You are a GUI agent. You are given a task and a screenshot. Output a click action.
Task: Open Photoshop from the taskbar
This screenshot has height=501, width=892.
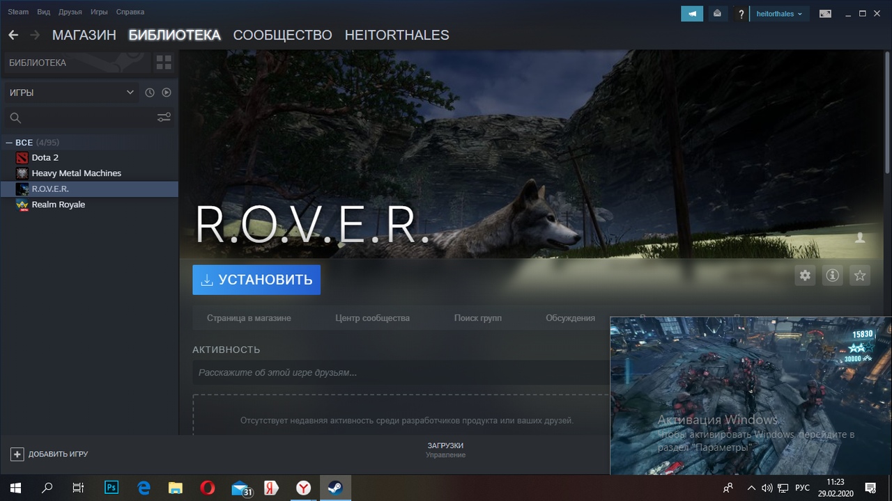(111, 488)
